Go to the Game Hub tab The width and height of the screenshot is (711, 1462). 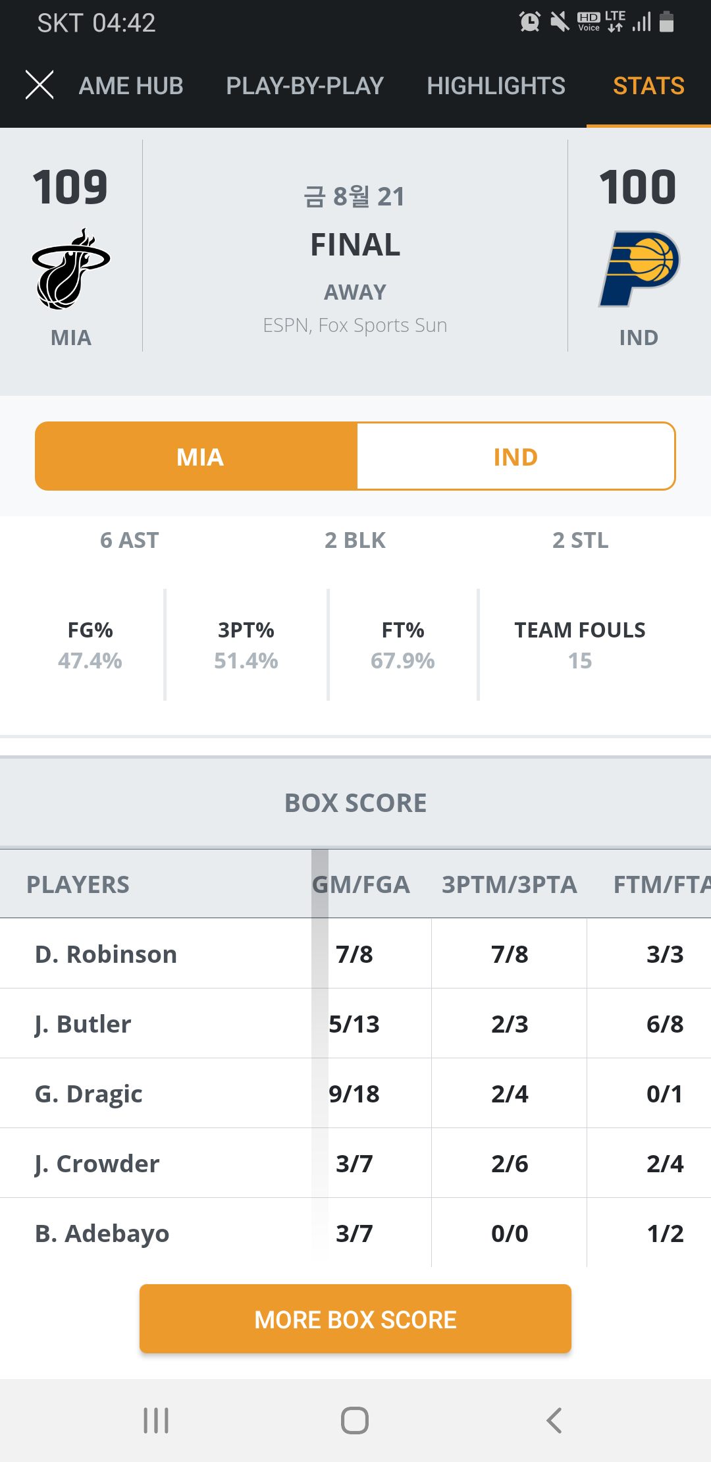131,86
